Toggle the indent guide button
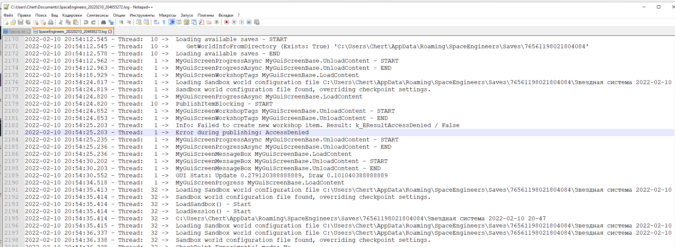The height and width of the screenshot is (247, 675). 172,22
